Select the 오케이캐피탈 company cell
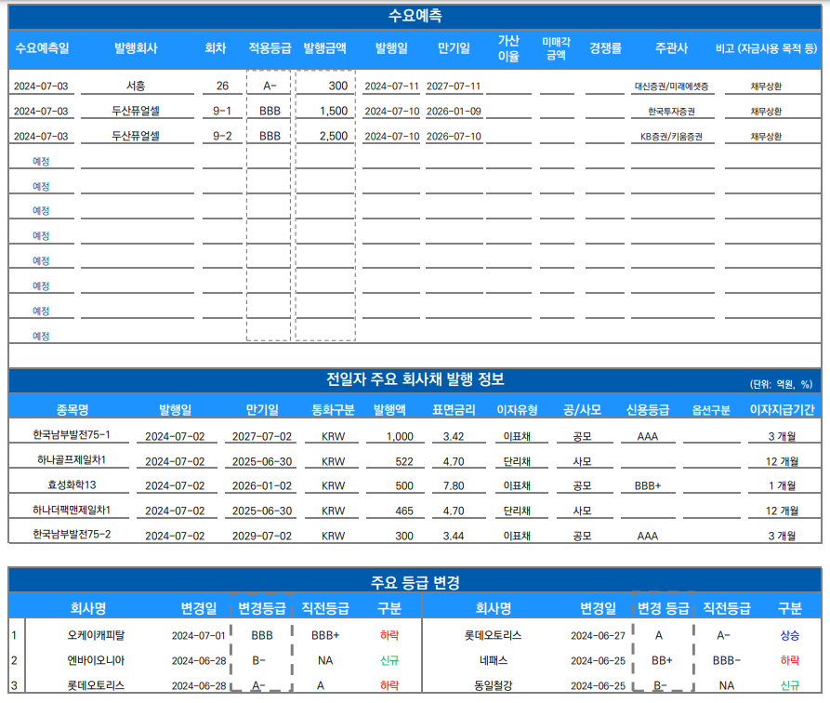 (x=96, y=636)
